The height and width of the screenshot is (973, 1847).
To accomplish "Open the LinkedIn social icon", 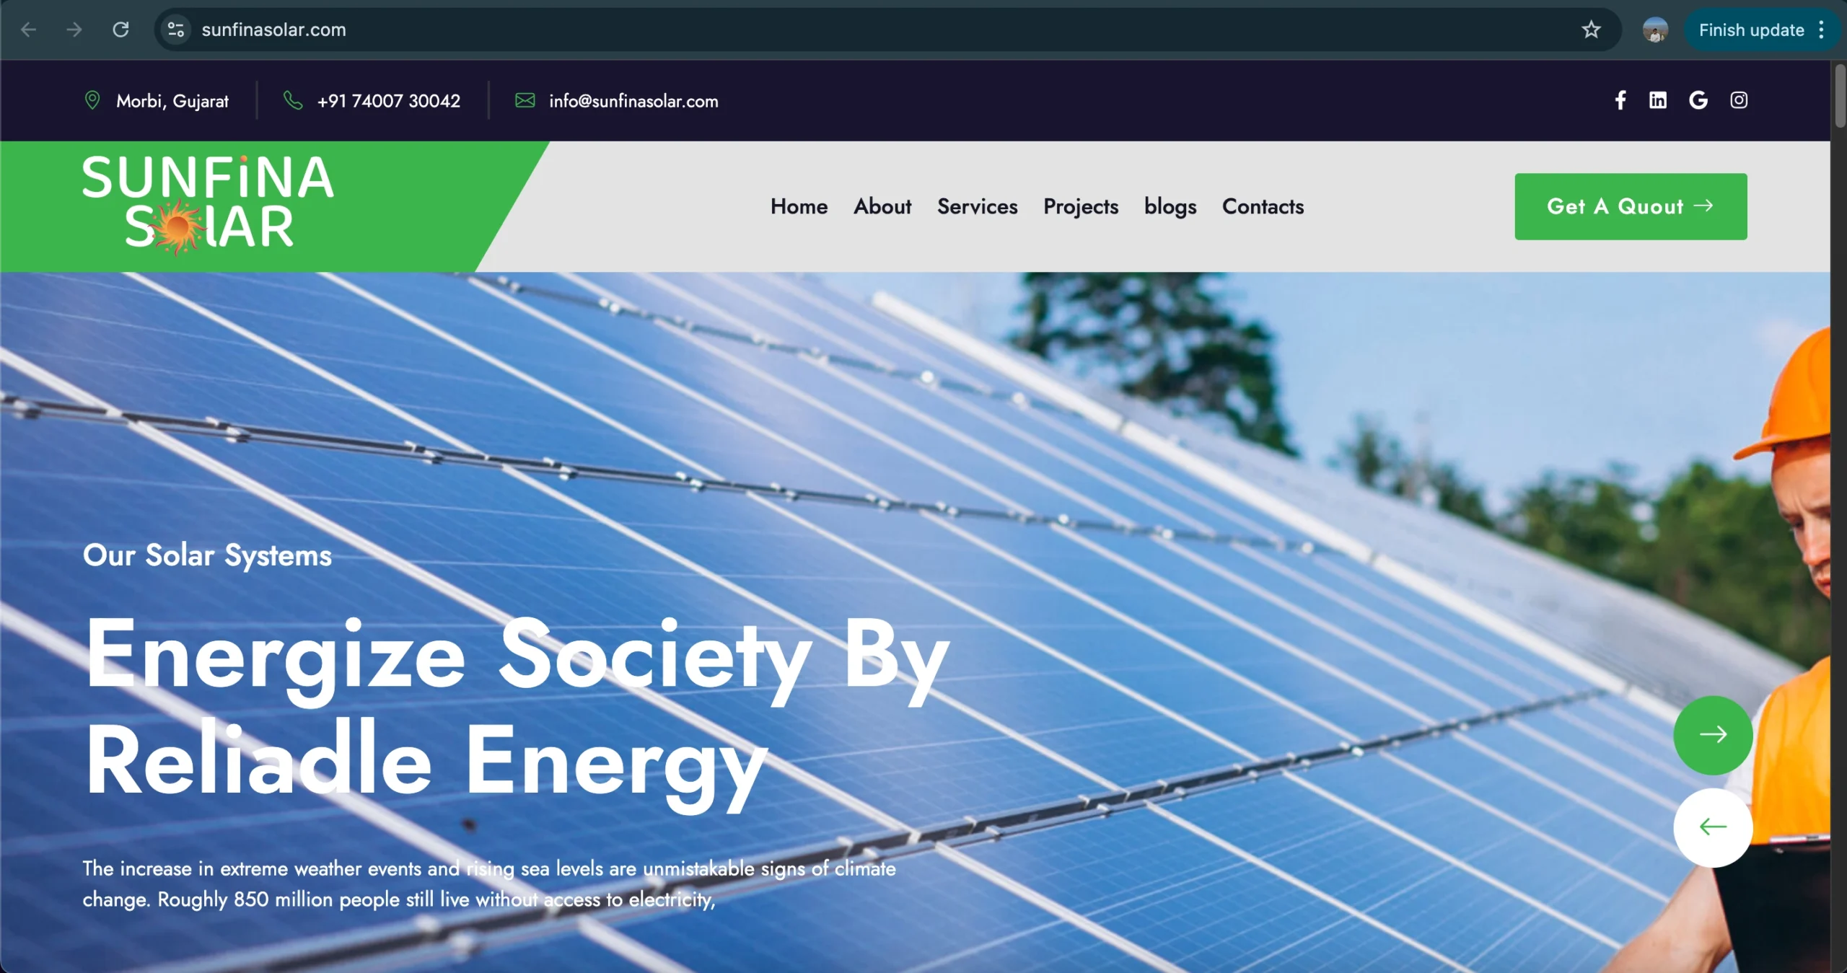I will click(x=1658, y=100).
